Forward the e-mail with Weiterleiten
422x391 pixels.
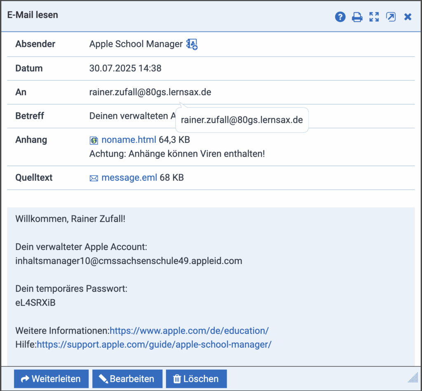coord(52,379)
